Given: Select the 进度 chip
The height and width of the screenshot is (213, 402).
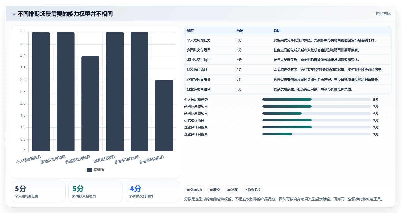Looking at the screenshot, I should 233,189.
